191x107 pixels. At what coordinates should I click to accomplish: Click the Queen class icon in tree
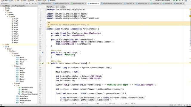pyautogui.click(x=17, y=79)
